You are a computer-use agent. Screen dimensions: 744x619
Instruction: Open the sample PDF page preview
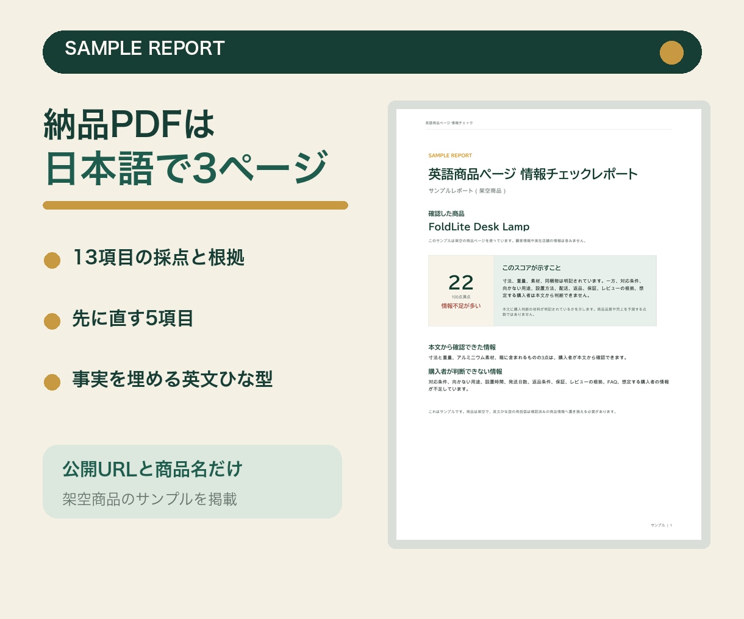pyautogui.click(x=549, y=324)
